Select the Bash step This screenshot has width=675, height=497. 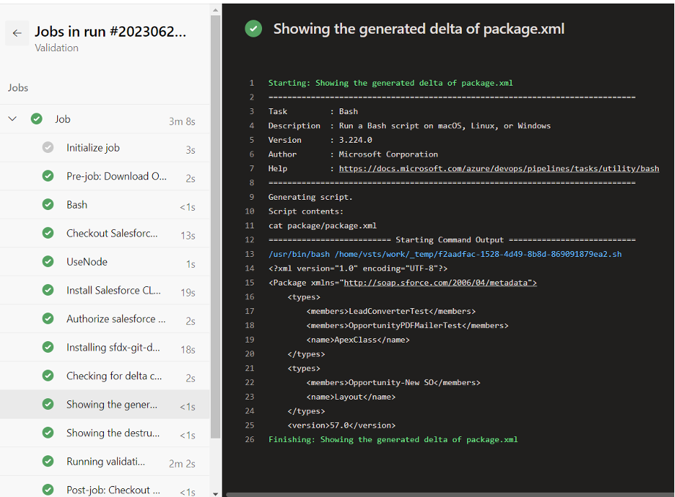[105, 204]
